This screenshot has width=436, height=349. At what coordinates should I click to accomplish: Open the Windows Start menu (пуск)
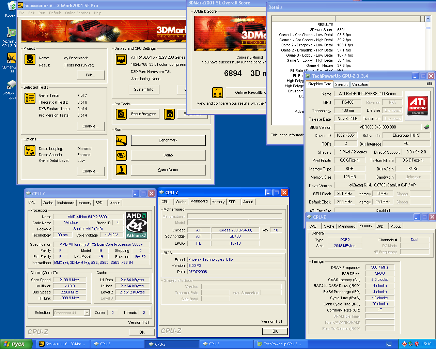pyautogui.click(x=16, y=344)
